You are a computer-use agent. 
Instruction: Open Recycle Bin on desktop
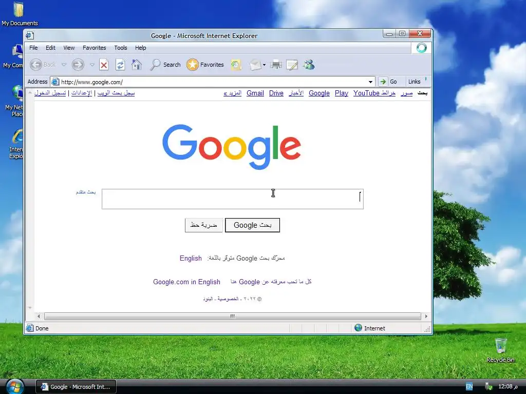click(500, 350)
